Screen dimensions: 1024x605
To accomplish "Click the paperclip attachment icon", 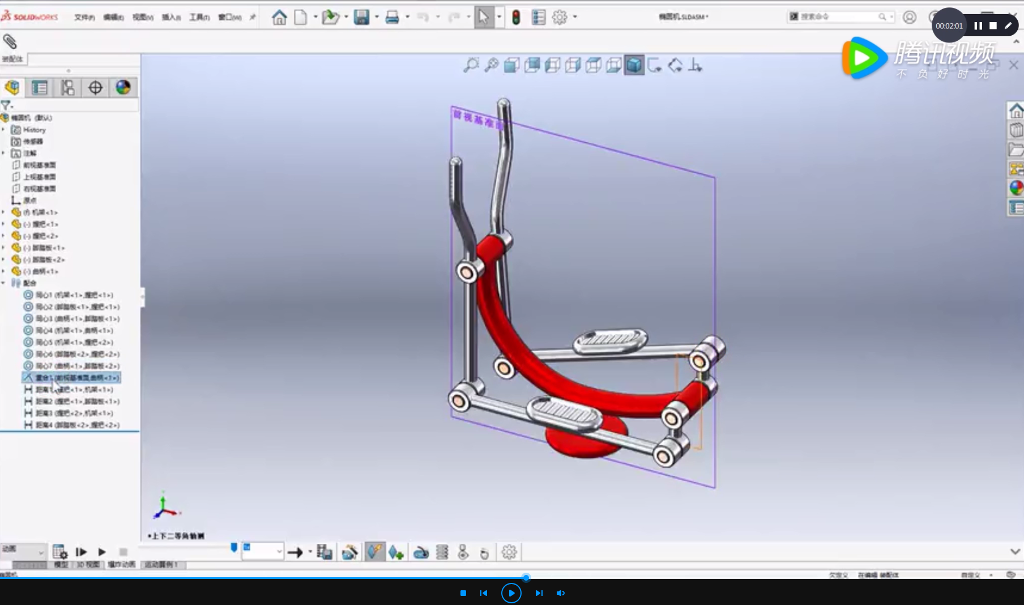I will click(x=10, y=41).
